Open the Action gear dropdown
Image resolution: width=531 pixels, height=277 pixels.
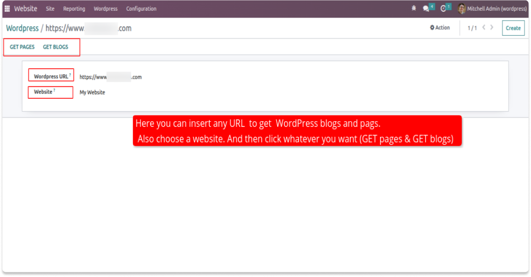440,28
